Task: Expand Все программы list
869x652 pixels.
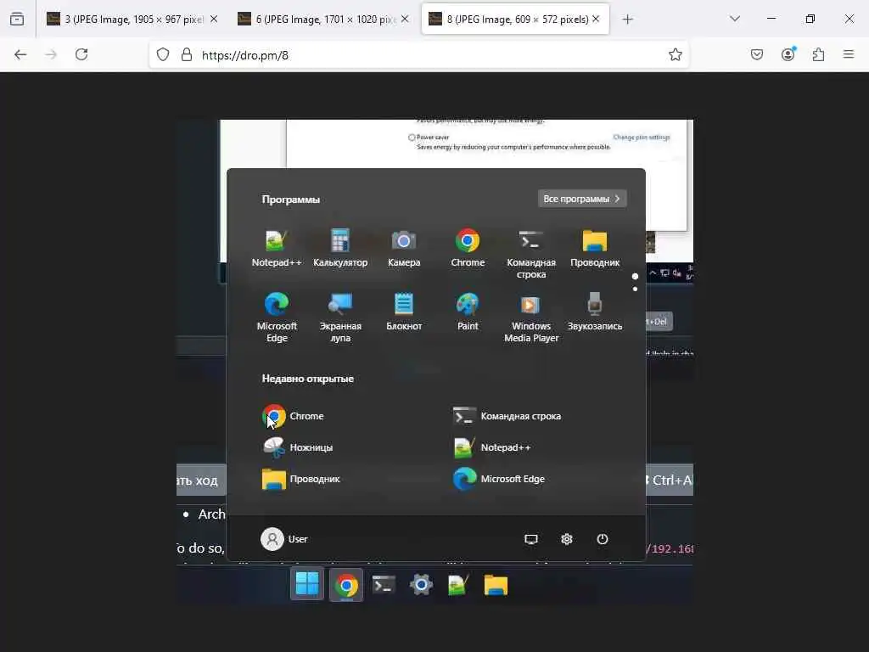Action: point(582,199)
